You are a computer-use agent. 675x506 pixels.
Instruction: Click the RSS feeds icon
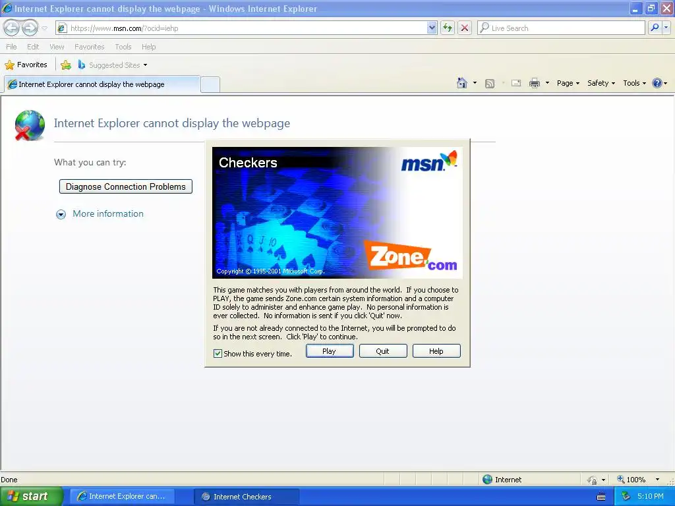pyautogui.click(x=490, y=84)
